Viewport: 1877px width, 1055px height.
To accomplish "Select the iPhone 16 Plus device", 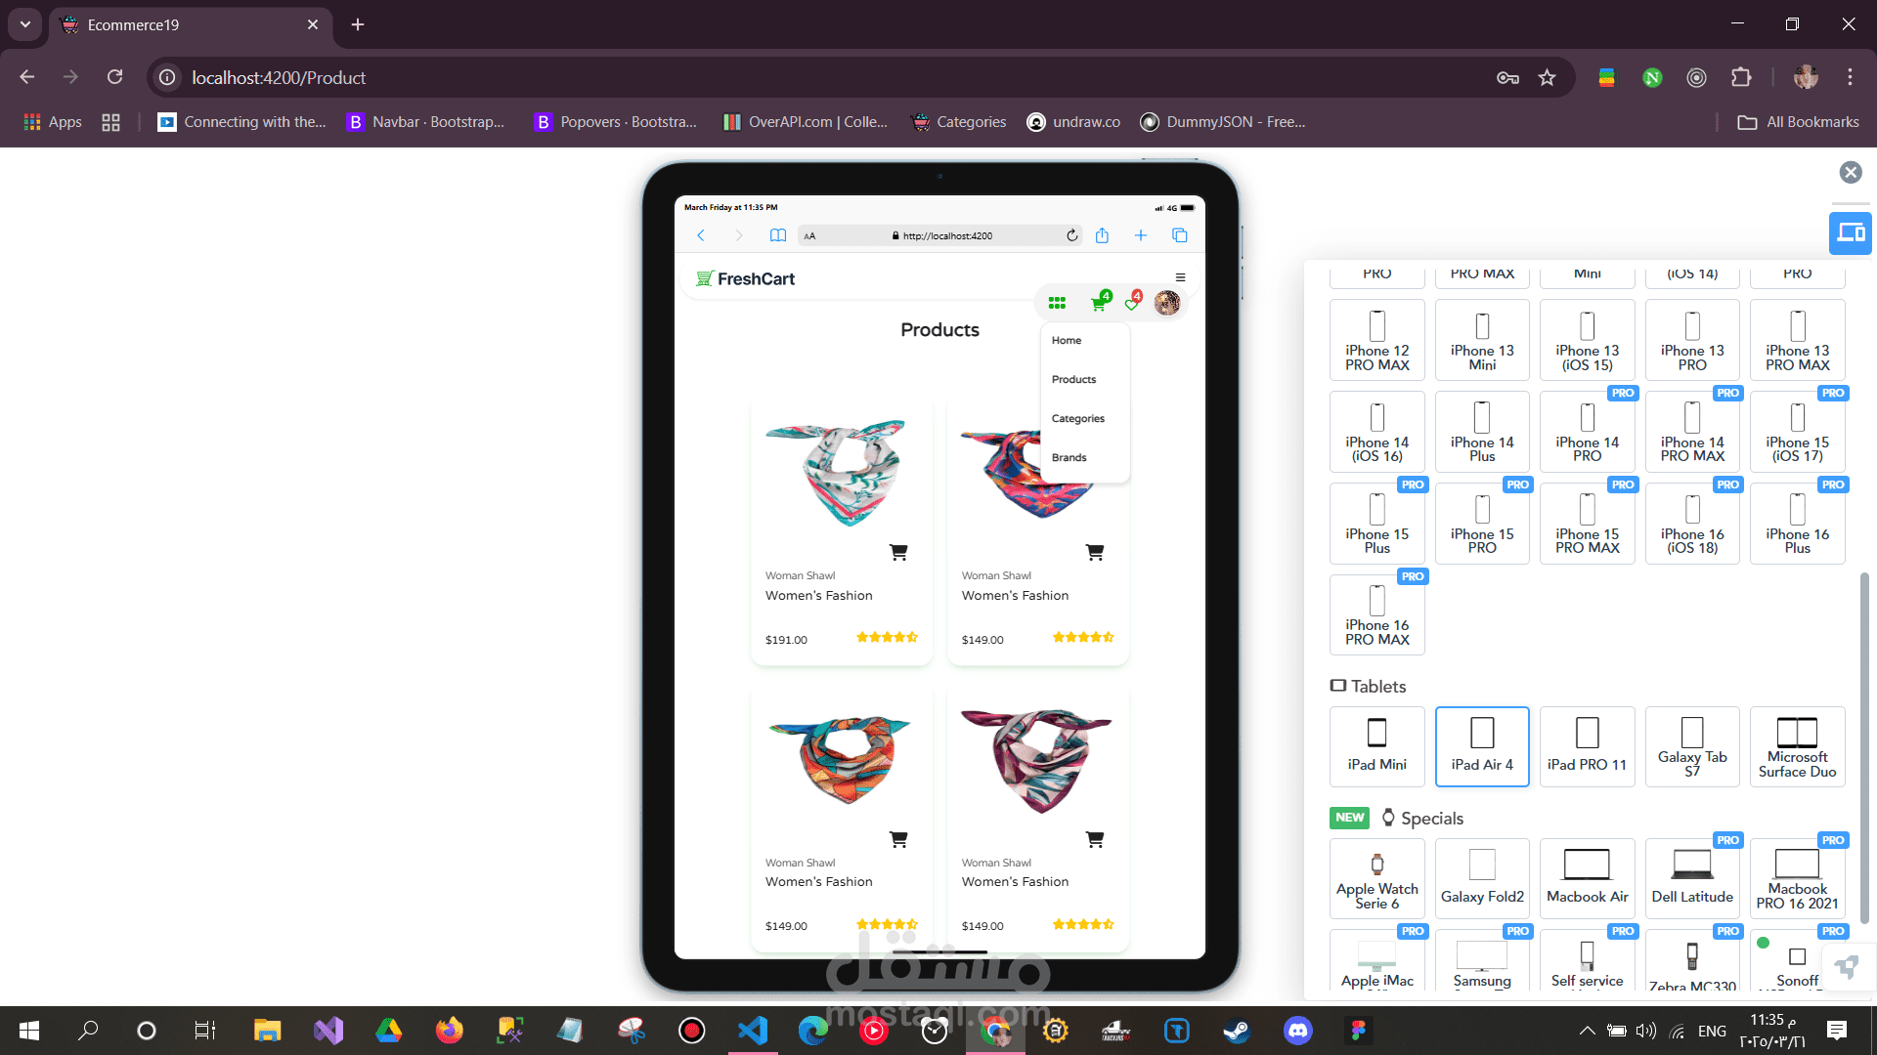I will tap(1796, 524).
